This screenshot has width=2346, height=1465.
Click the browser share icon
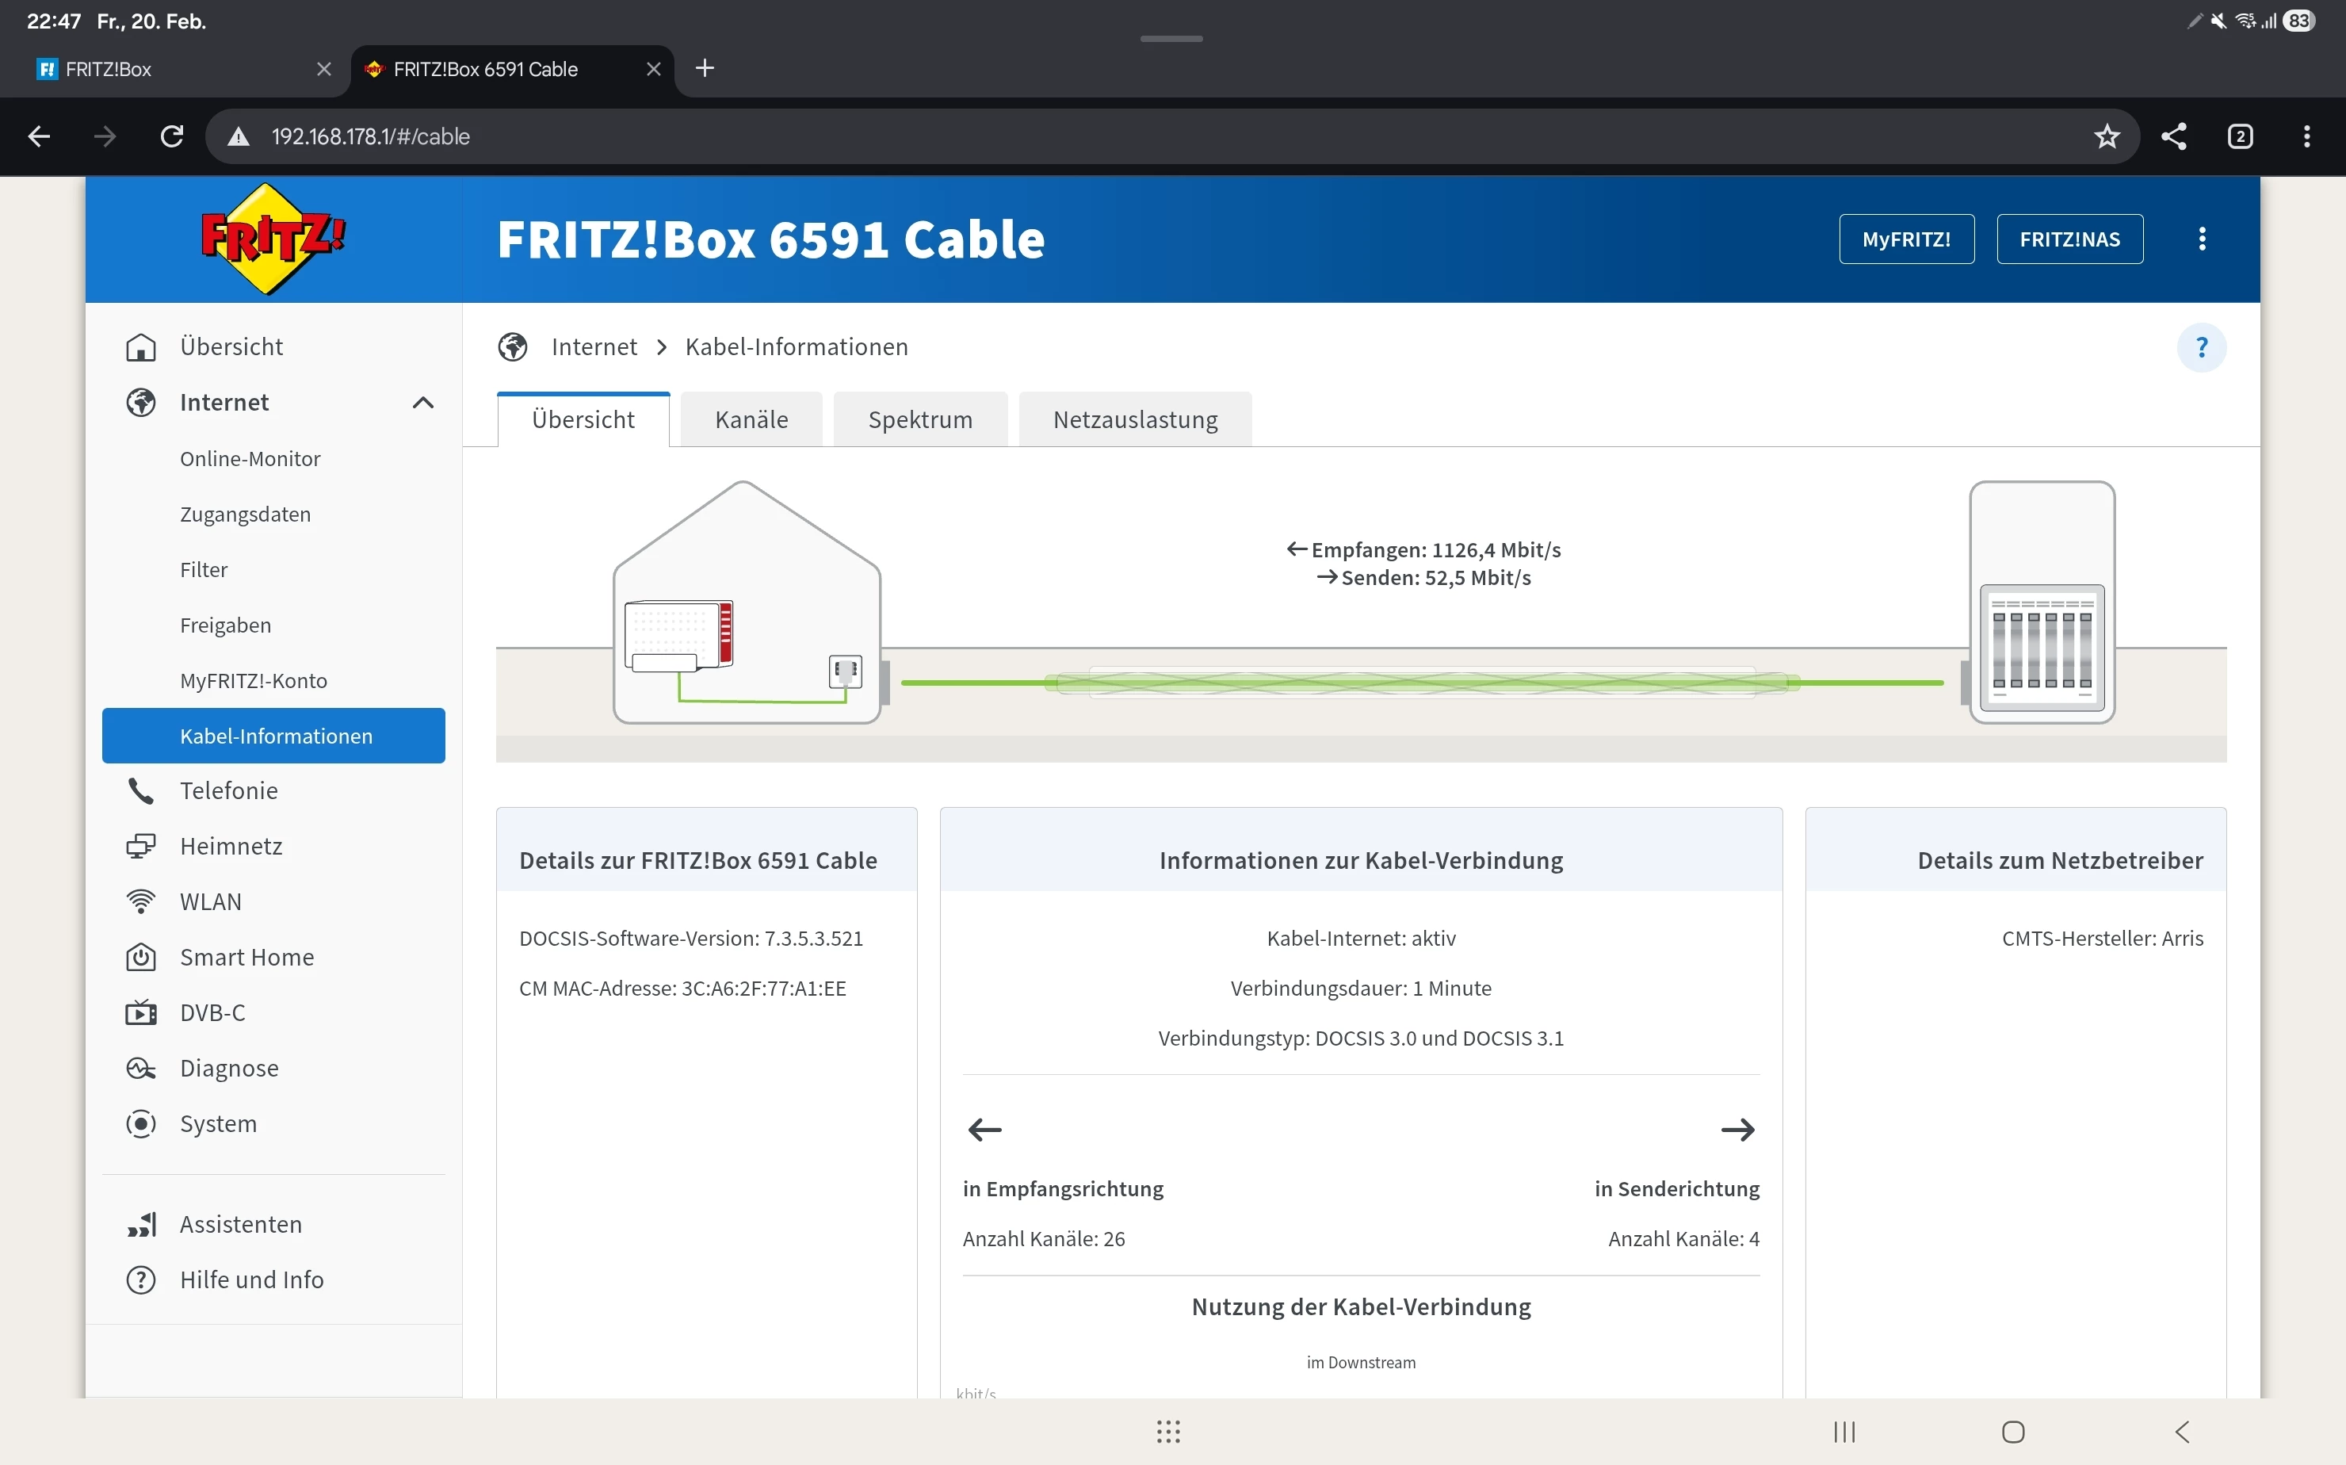tap(2173, 136)
